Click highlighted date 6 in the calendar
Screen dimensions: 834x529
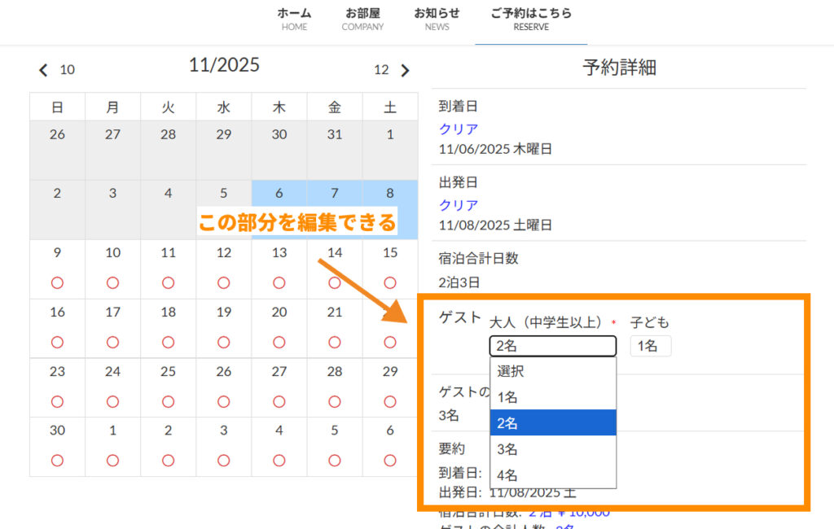tap(279, 194)
